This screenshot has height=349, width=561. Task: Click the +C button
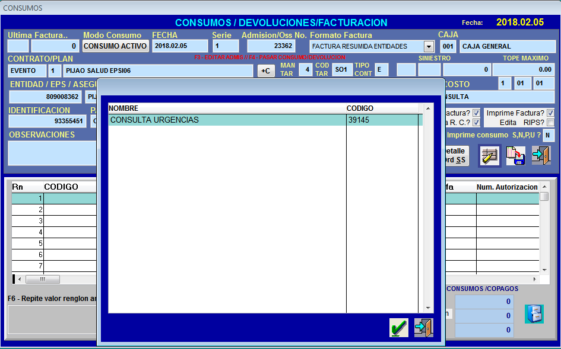pos(266,71)
